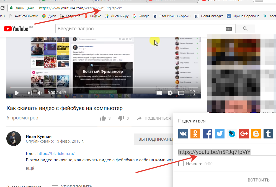Go to YouTube home via the logo
The image size is (276, 187).
(x=16, y=29)
